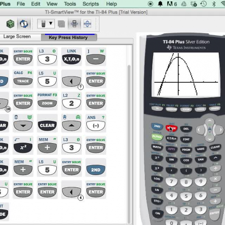225x225 pixels.
Task: Click the STO key on the calculator
Action: 157,201
